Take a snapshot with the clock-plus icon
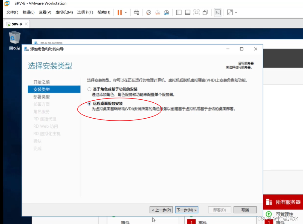This screenshot has height=224, width=303. (x=149, y=12)
